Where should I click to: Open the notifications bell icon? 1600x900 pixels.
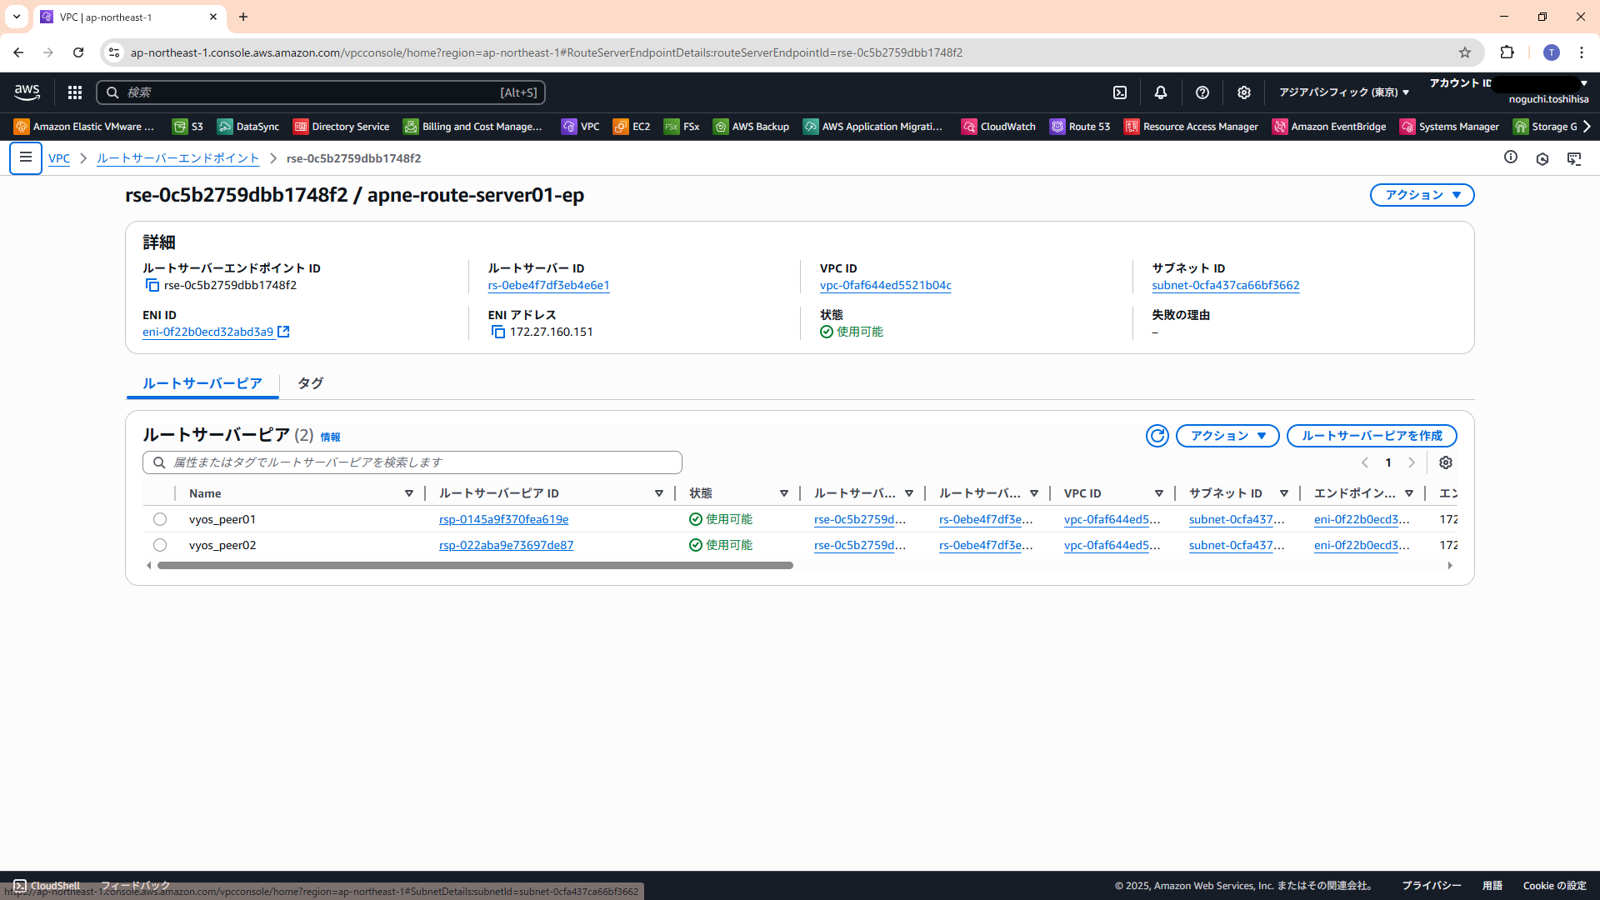click(x=1160, y=92)
